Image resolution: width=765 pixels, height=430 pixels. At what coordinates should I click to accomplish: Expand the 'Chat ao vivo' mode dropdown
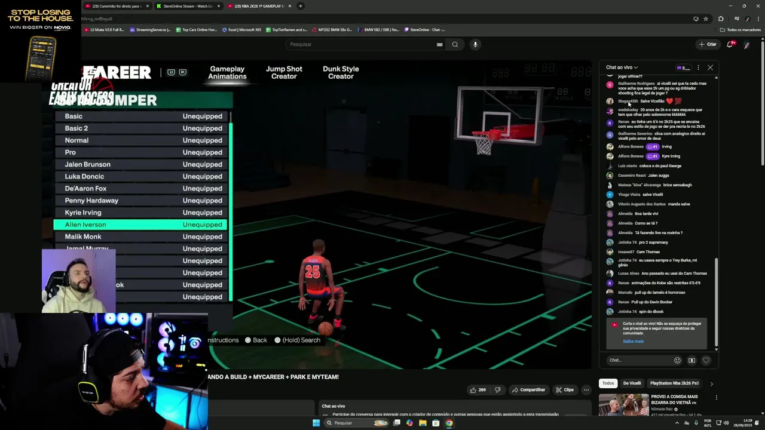point(622,67)
